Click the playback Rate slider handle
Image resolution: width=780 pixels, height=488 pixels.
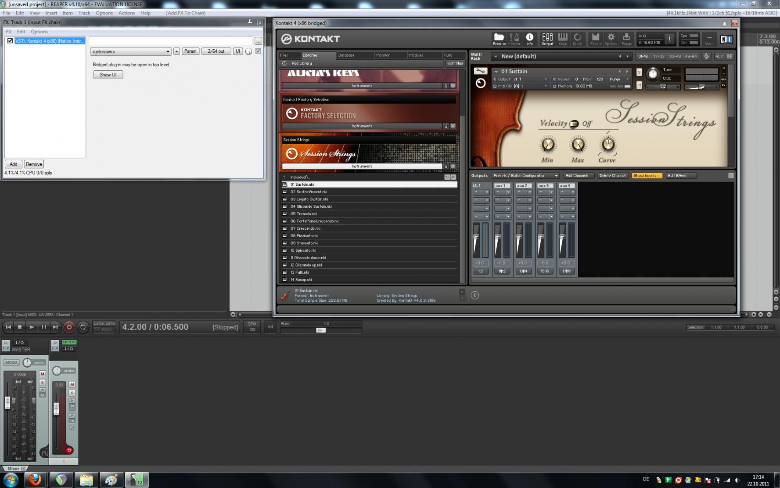click(321, 330)
